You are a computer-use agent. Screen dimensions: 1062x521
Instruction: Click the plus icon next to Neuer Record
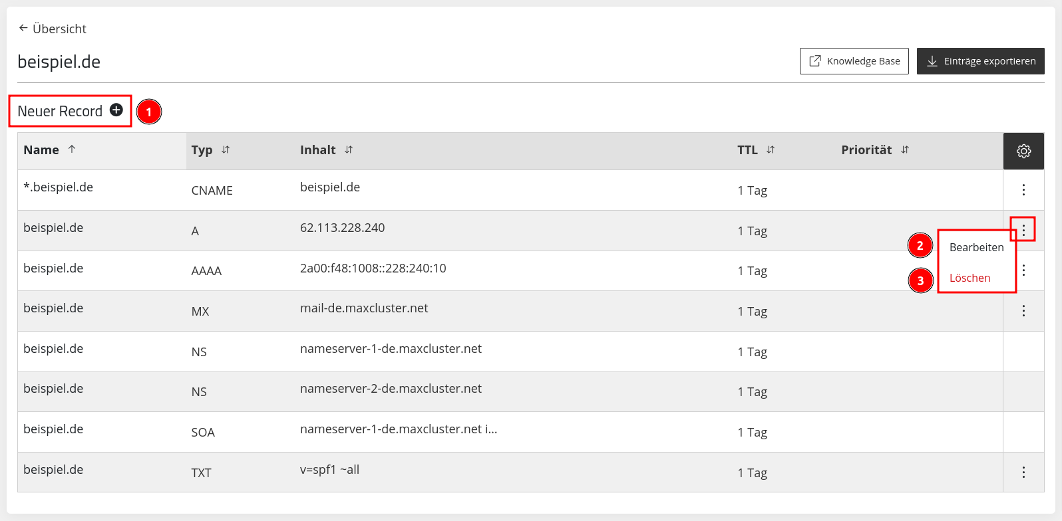click(x=116, y=110)
